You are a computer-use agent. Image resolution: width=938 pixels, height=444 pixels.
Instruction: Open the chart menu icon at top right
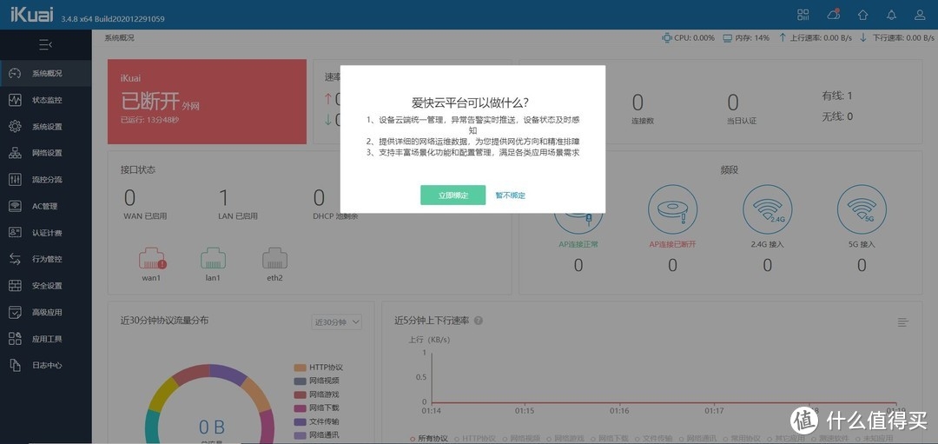click(x=903, y=322)
